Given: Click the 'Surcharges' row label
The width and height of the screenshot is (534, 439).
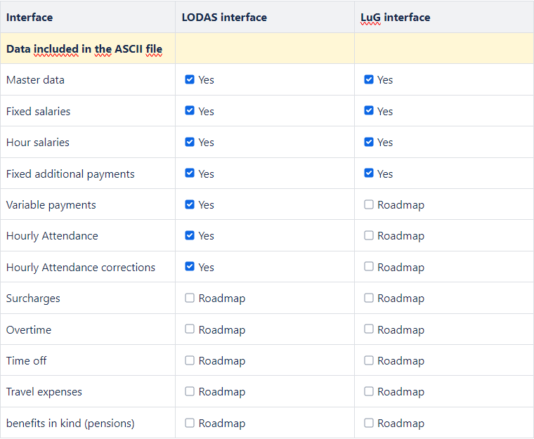Looking at the screenshot, I should click(33, 299).
